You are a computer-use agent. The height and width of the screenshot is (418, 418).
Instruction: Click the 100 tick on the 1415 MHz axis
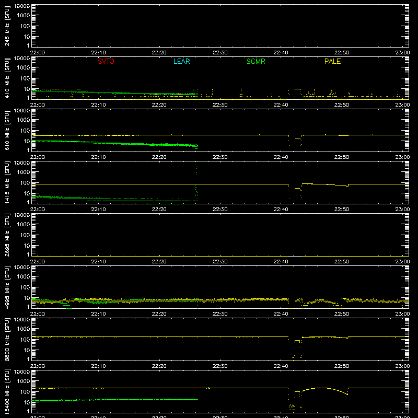25,183
